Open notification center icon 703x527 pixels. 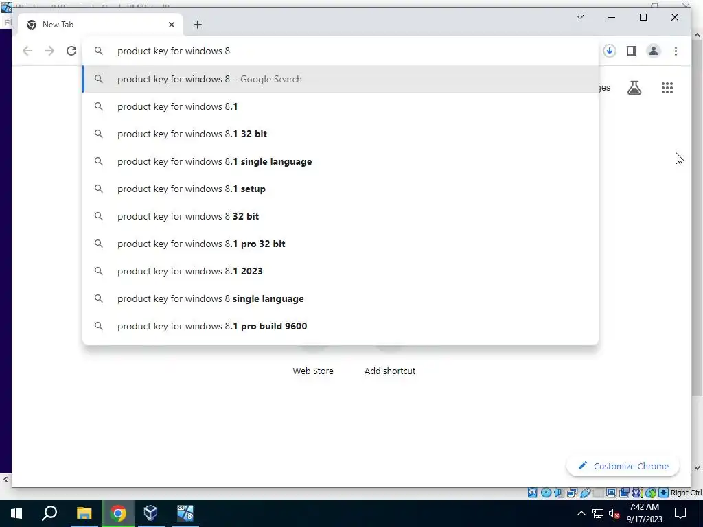[x=680, y=513]
